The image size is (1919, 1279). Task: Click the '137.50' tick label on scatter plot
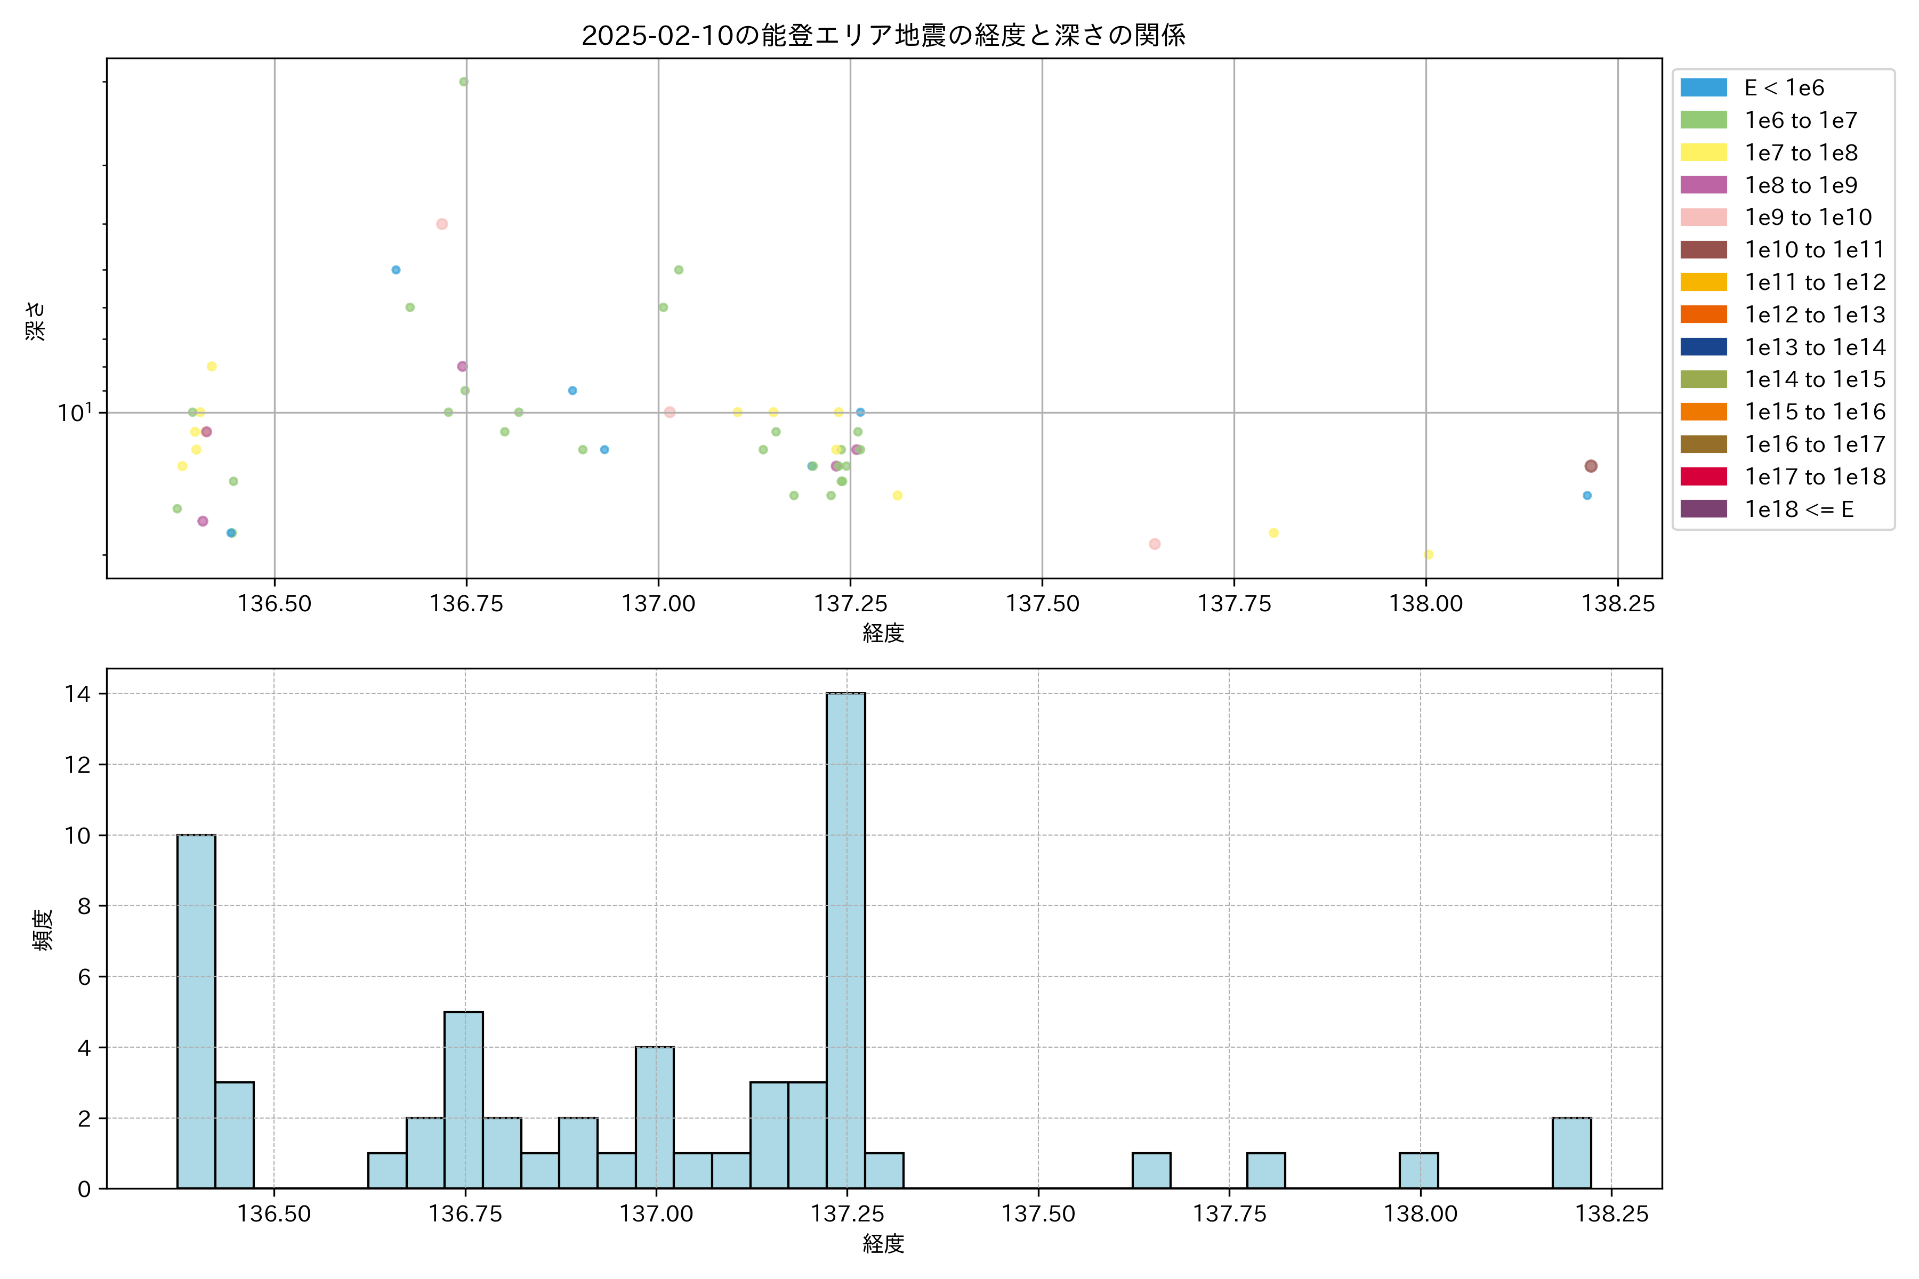point(1042,604)
